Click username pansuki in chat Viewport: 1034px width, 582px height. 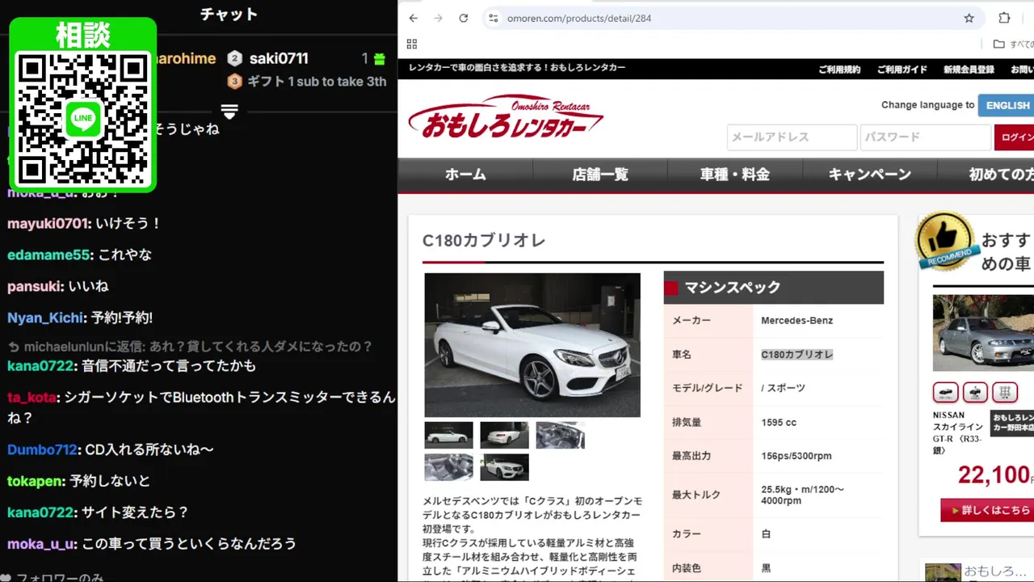(x=35, y=286)
